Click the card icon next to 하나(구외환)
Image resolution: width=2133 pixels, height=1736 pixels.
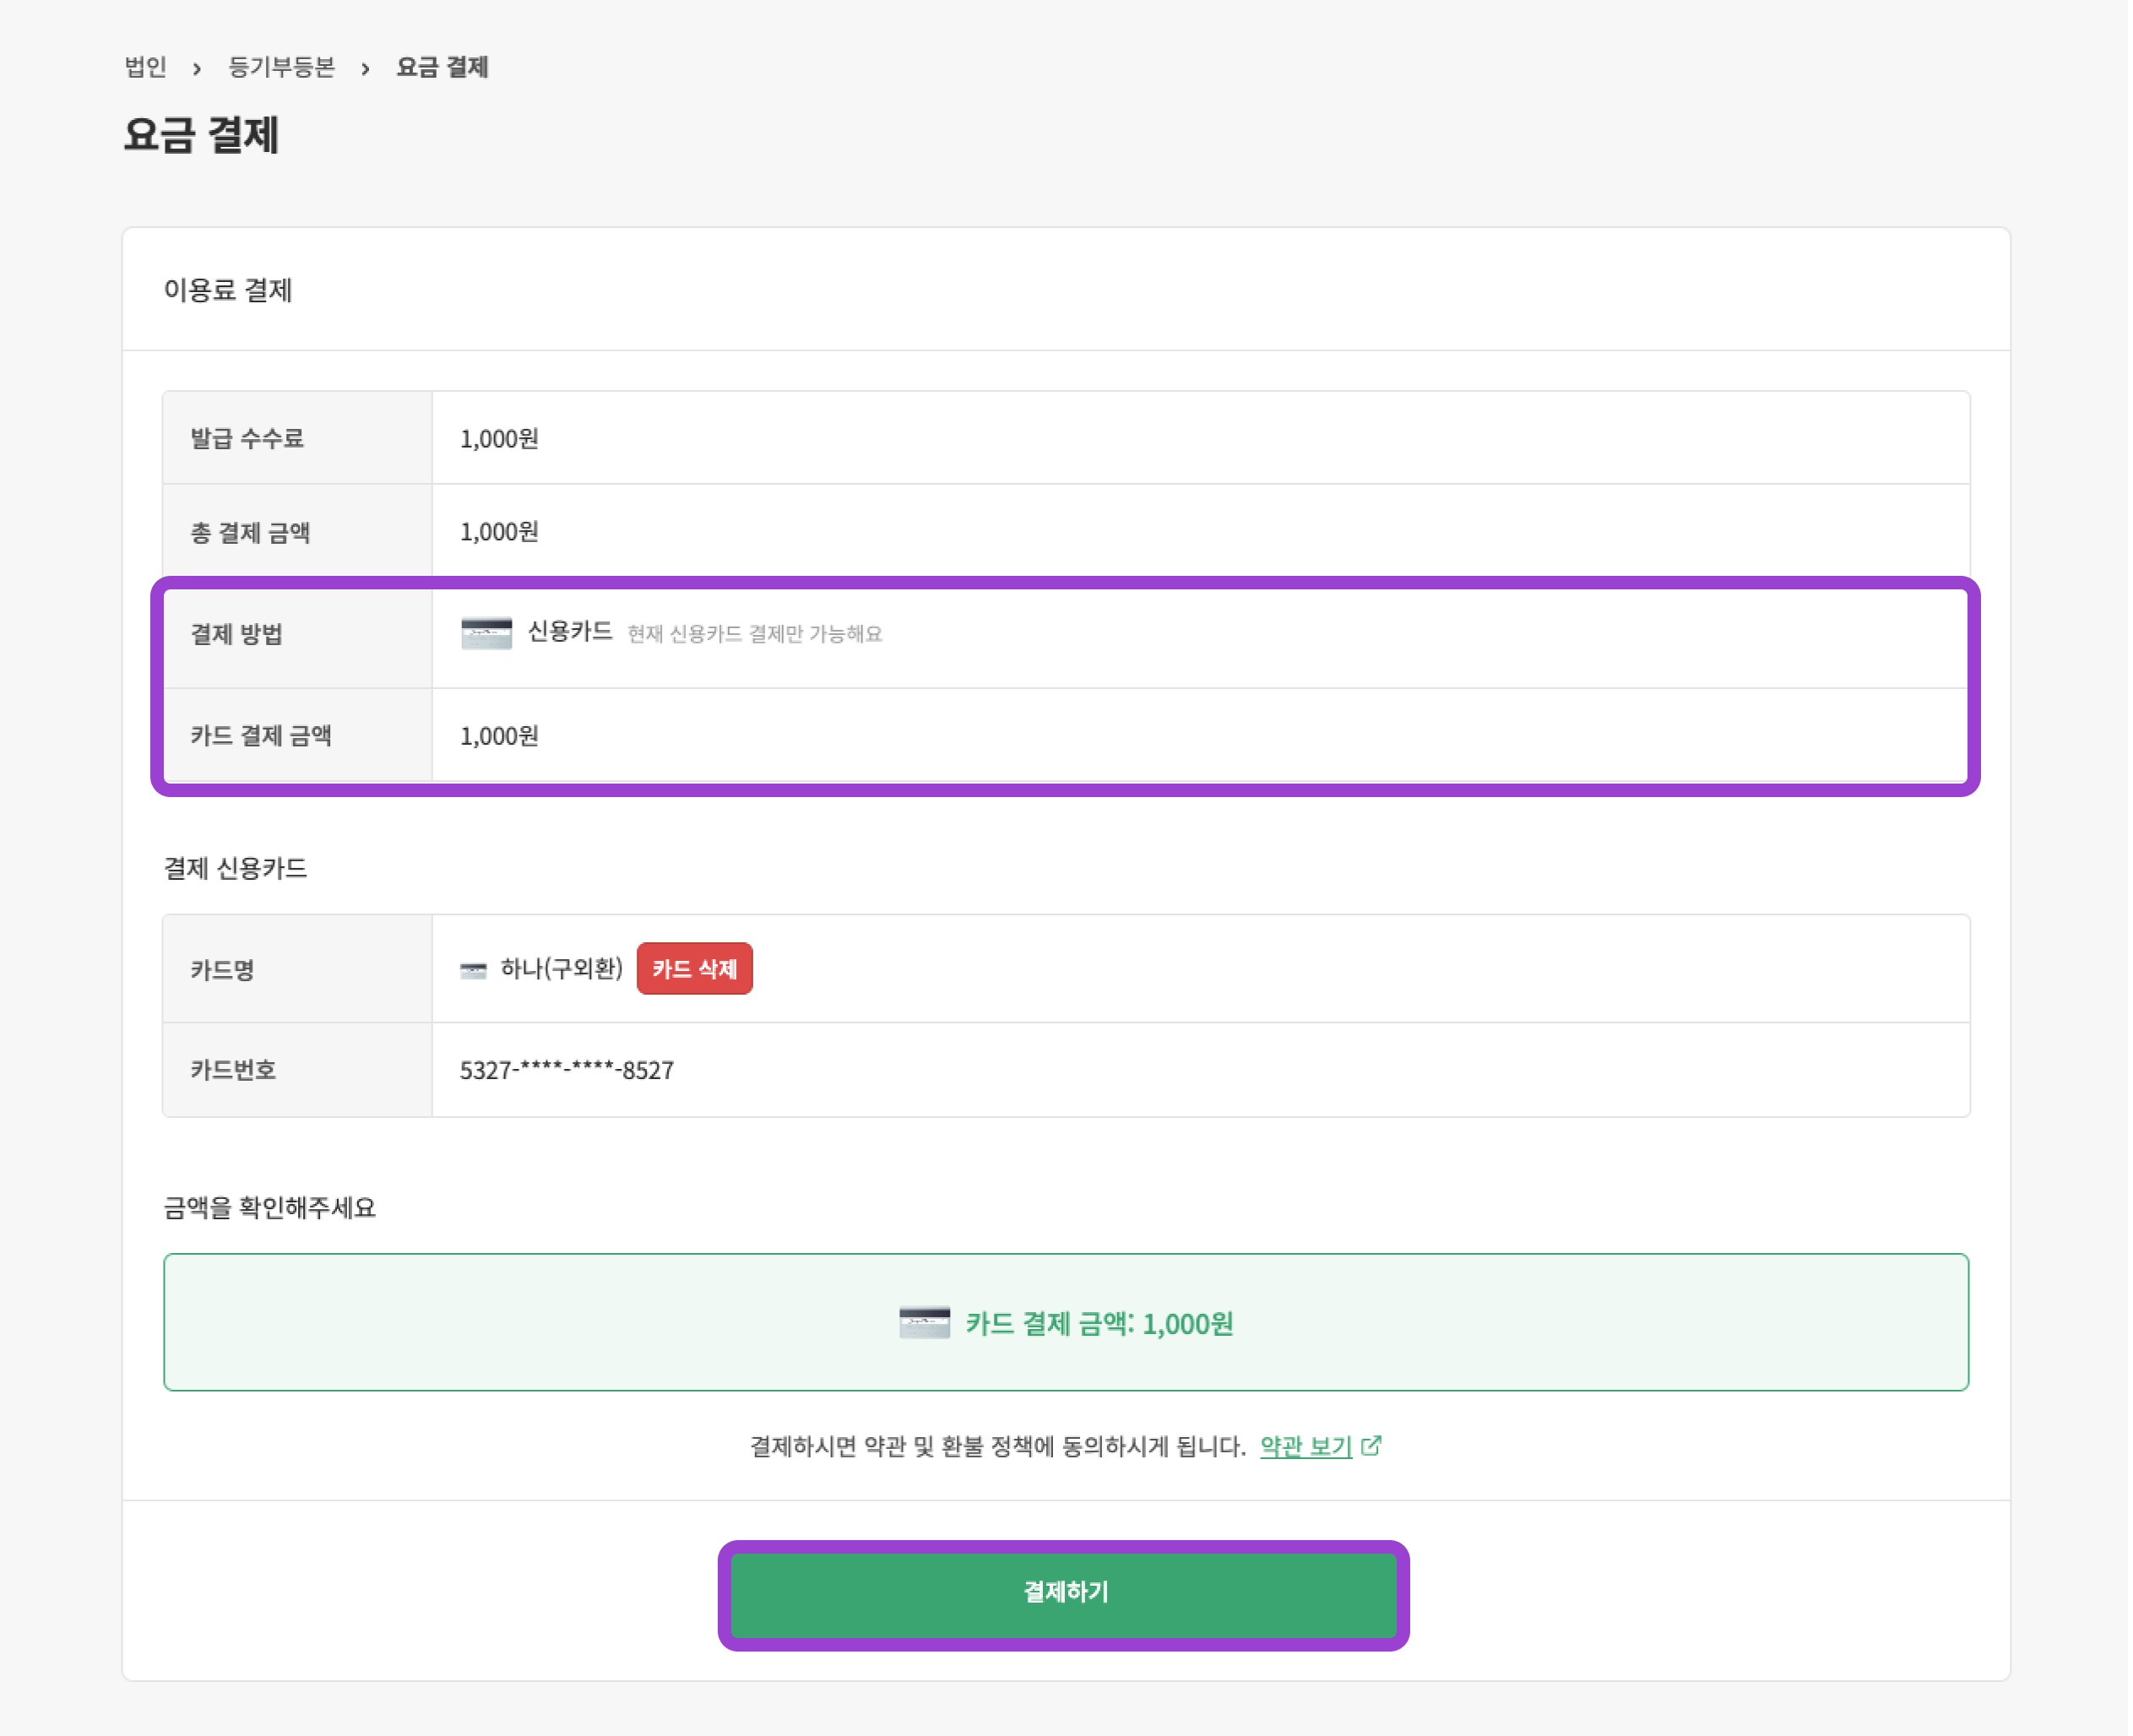click(473, 968)
